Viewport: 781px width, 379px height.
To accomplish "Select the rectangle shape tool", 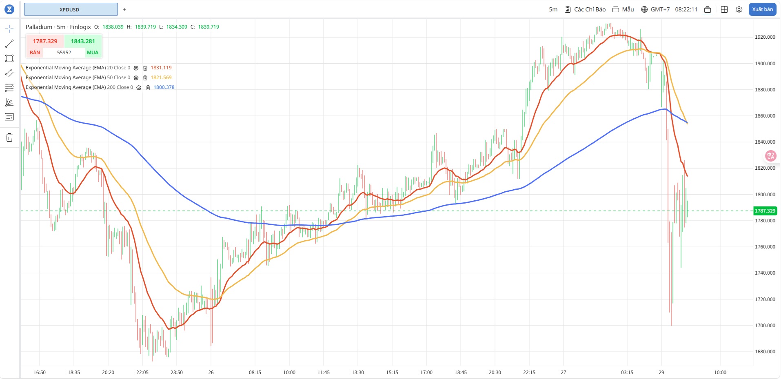I will [x=9, y=58].
